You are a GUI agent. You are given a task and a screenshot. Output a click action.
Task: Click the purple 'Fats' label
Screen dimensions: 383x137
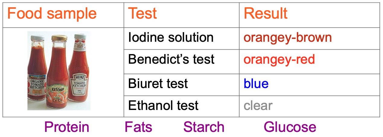138,127
